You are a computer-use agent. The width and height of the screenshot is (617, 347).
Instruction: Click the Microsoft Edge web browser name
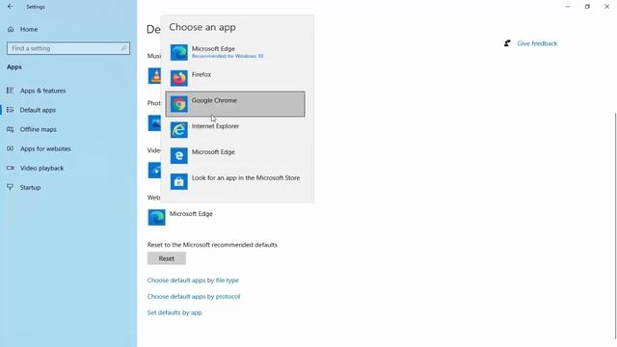pyautogui.click(x=191, y=214)
